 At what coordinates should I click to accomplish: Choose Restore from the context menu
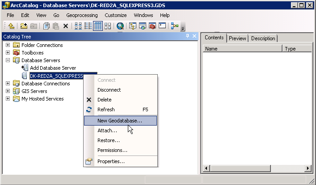121,140
